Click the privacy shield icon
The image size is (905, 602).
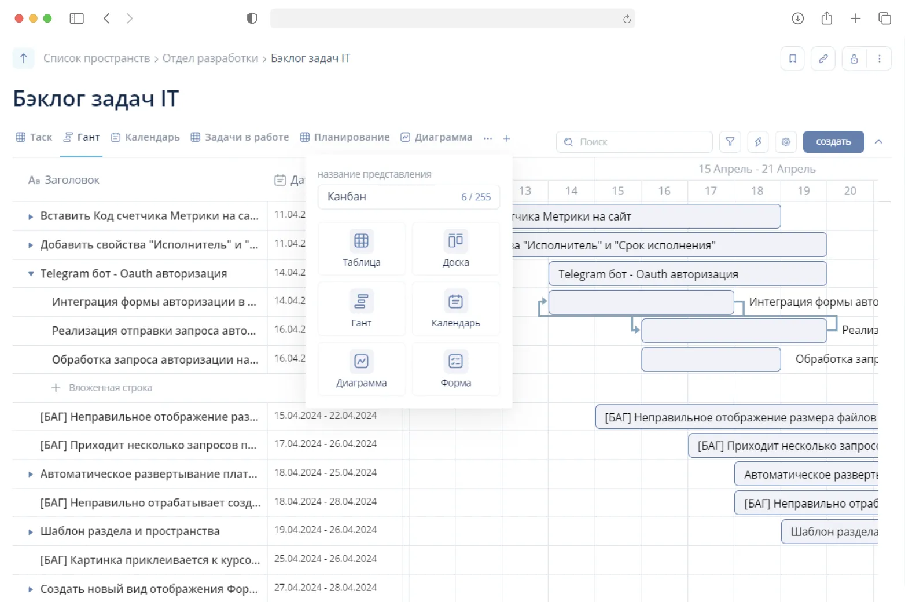[x=252, y=19]
